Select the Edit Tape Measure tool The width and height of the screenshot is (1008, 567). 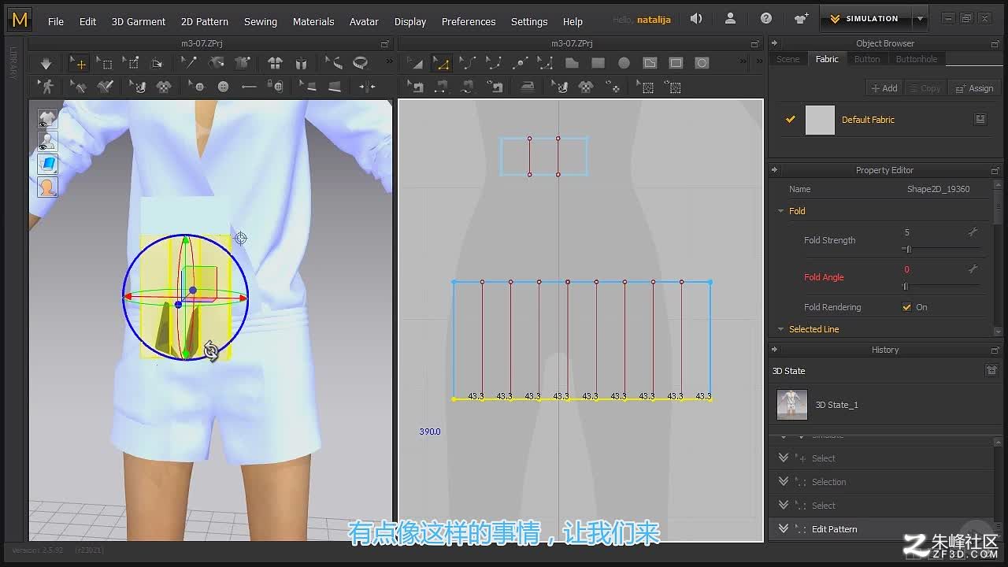point(334,63)
